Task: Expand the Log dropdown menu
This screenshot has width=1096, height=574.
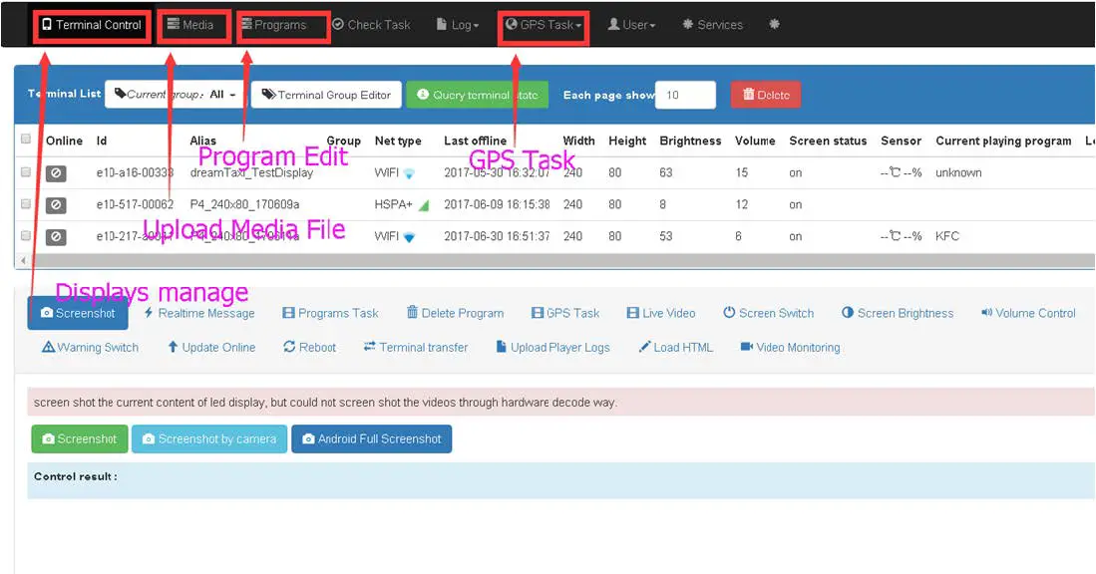Action: 458,25
